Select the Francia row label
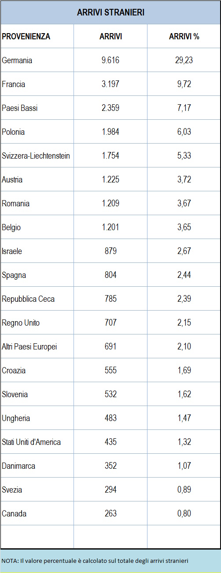 click(x=14, y=84)
